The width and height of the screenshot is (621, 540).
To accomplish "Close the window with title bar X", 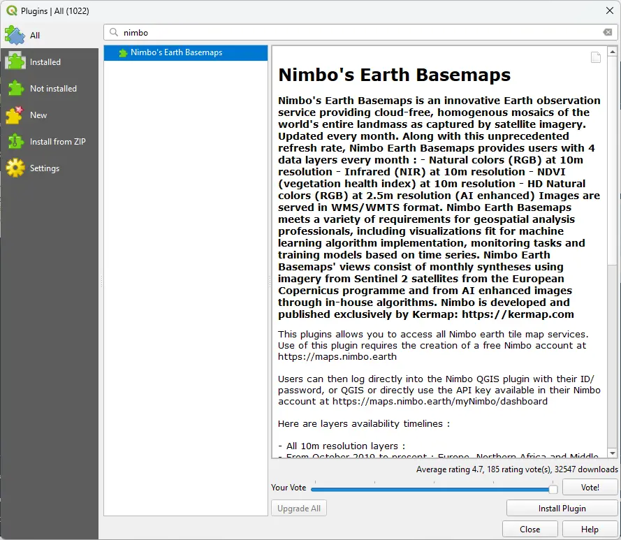I will coord(610,10).
